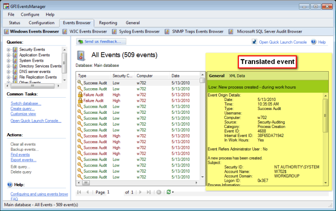
Task: Click DNS server events query icon
Action: [15, 72]
